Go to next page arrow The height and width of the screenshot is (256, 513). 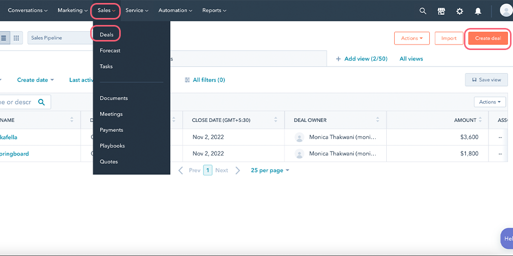click(238, 170)
